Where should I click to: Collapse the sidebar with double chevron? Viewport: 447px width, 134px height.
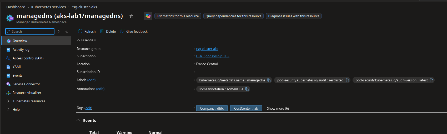point(67,31)
